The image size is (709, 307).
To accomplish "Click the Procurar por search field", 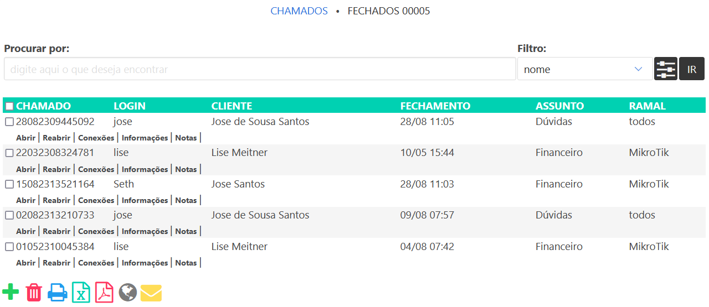I will coord(260,69).
